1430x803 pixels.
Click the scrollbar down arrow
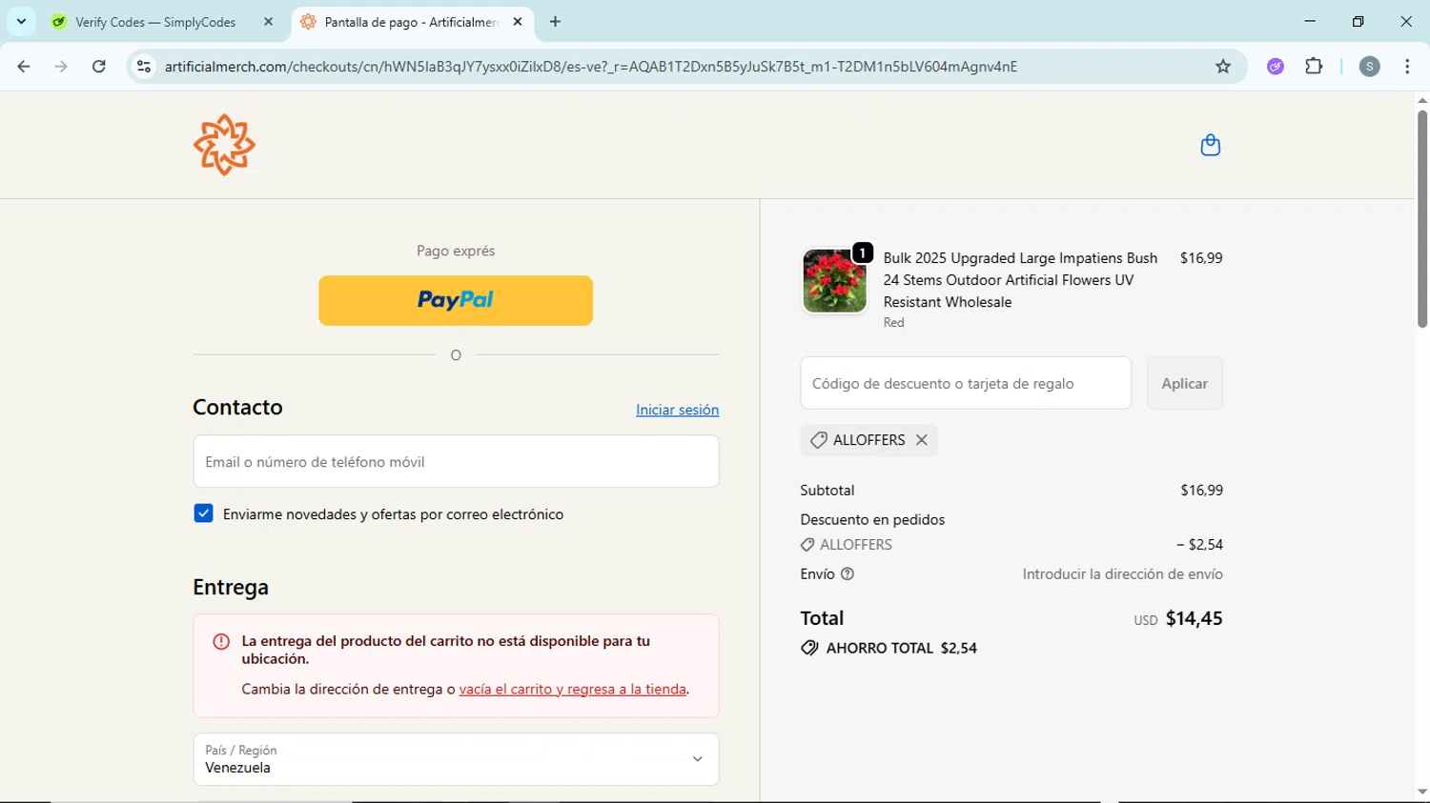[1421, 792]
